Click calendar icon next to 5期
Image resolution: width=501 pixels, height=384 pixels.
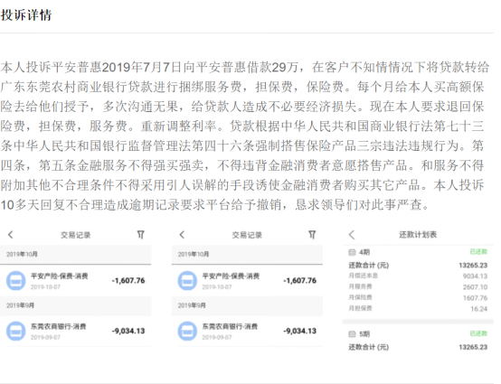coord(352,334)
